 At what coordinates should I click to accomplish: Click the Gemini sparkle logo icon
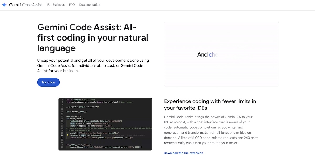point(4,5)
